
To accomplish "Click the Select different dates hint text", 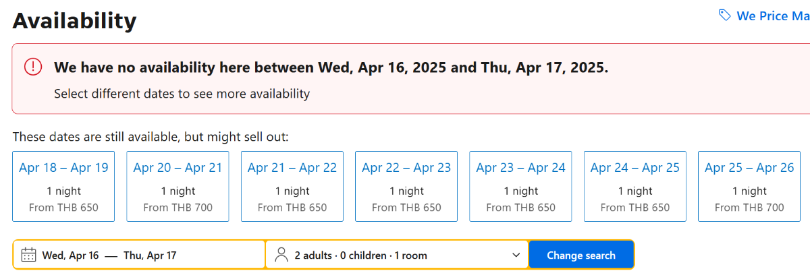I will coord(182,94).
